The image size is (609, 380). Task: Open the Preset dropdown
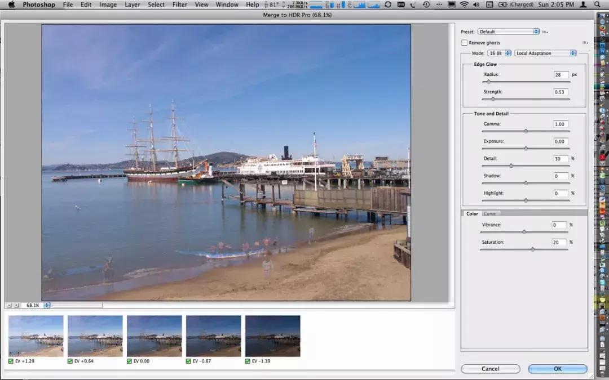(x=509, y=32)
